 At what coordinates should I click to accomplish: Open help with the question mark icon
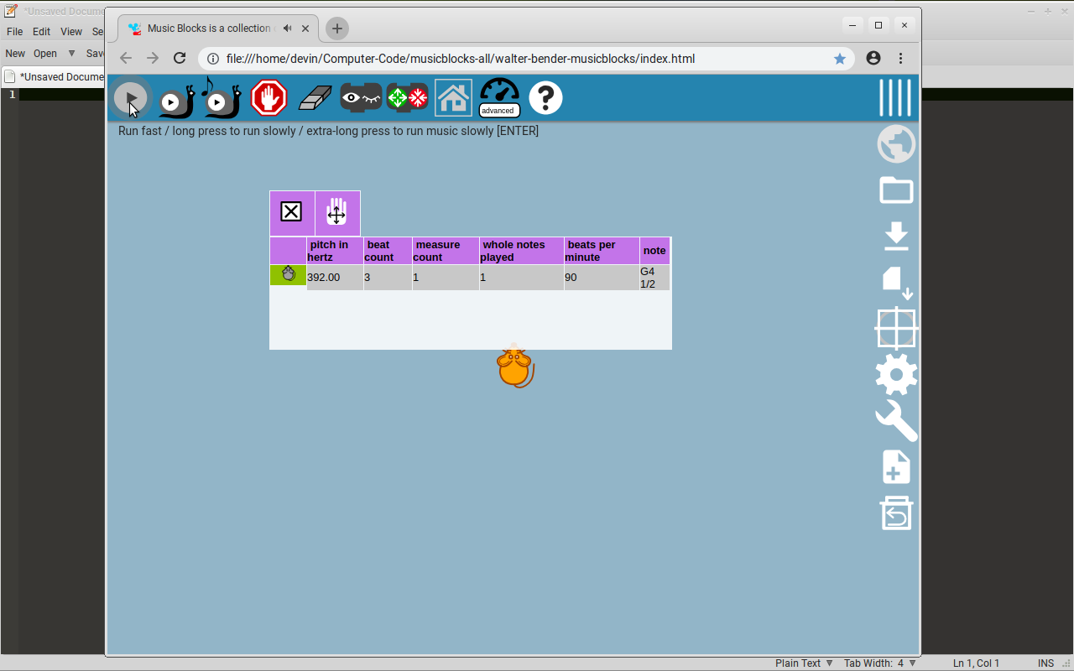[545, 98]
